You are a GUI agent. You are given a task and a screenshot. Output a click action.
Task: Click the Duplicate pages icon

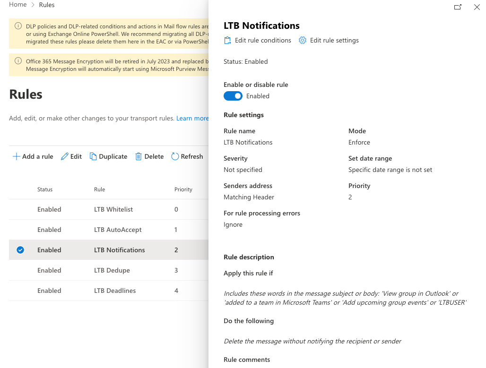[x=93, y=156]
